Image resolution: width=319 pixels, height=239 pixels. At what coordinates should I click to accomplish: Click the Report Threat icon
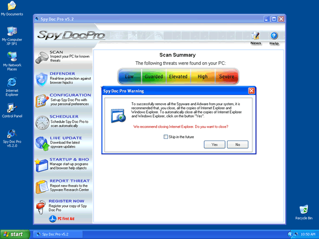pyautogui.click(x=42, y=186)
